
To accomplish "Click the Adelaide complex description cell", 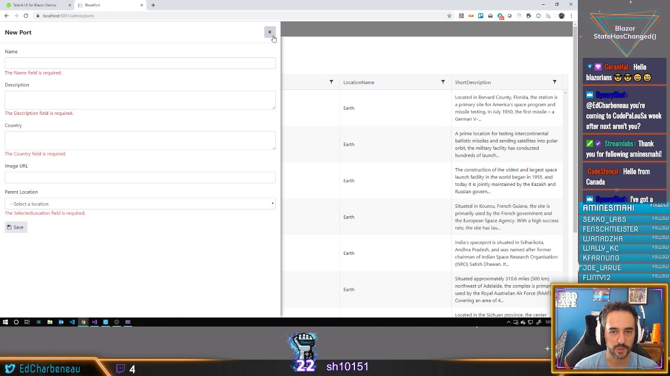I will pos(507,289).
